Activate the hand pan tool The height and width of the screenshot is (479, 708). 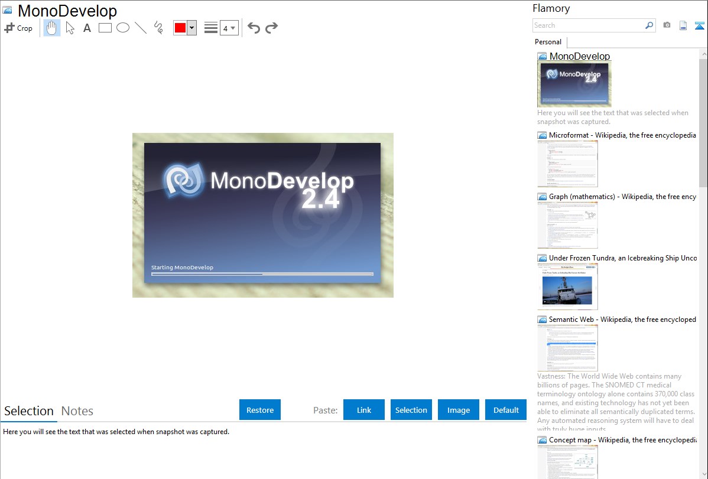(x=52, y=28)
